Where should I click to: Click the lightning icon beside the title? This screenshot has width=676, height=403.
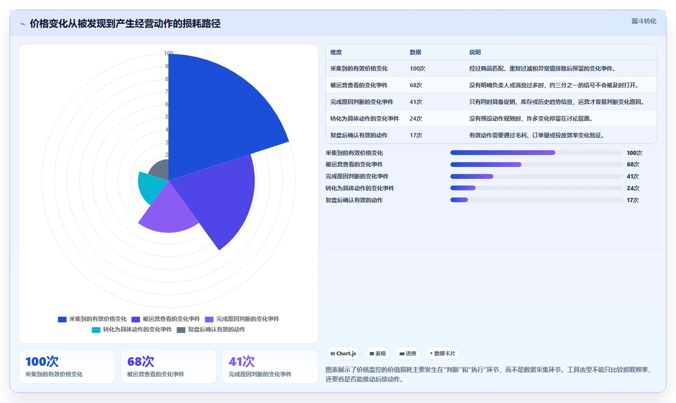[22, 24]
